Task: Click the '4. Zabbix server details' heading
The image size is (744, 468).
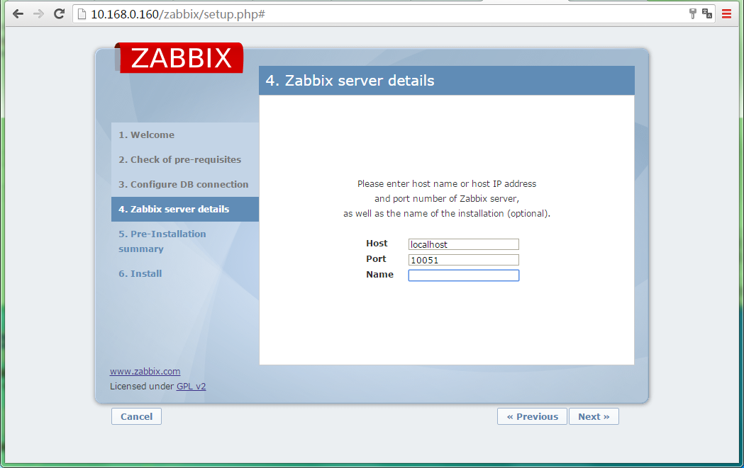Action: pyautogui.click(x=350, y=81)
